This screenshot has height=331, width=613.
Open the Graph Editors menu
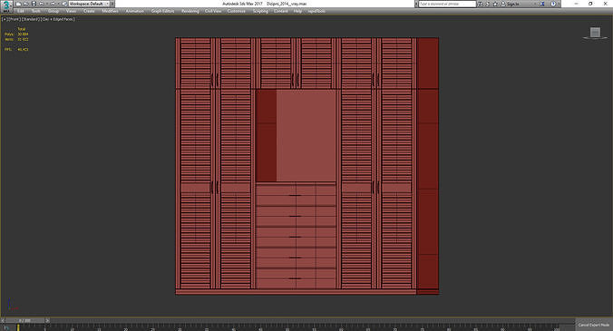pos(163,11)
